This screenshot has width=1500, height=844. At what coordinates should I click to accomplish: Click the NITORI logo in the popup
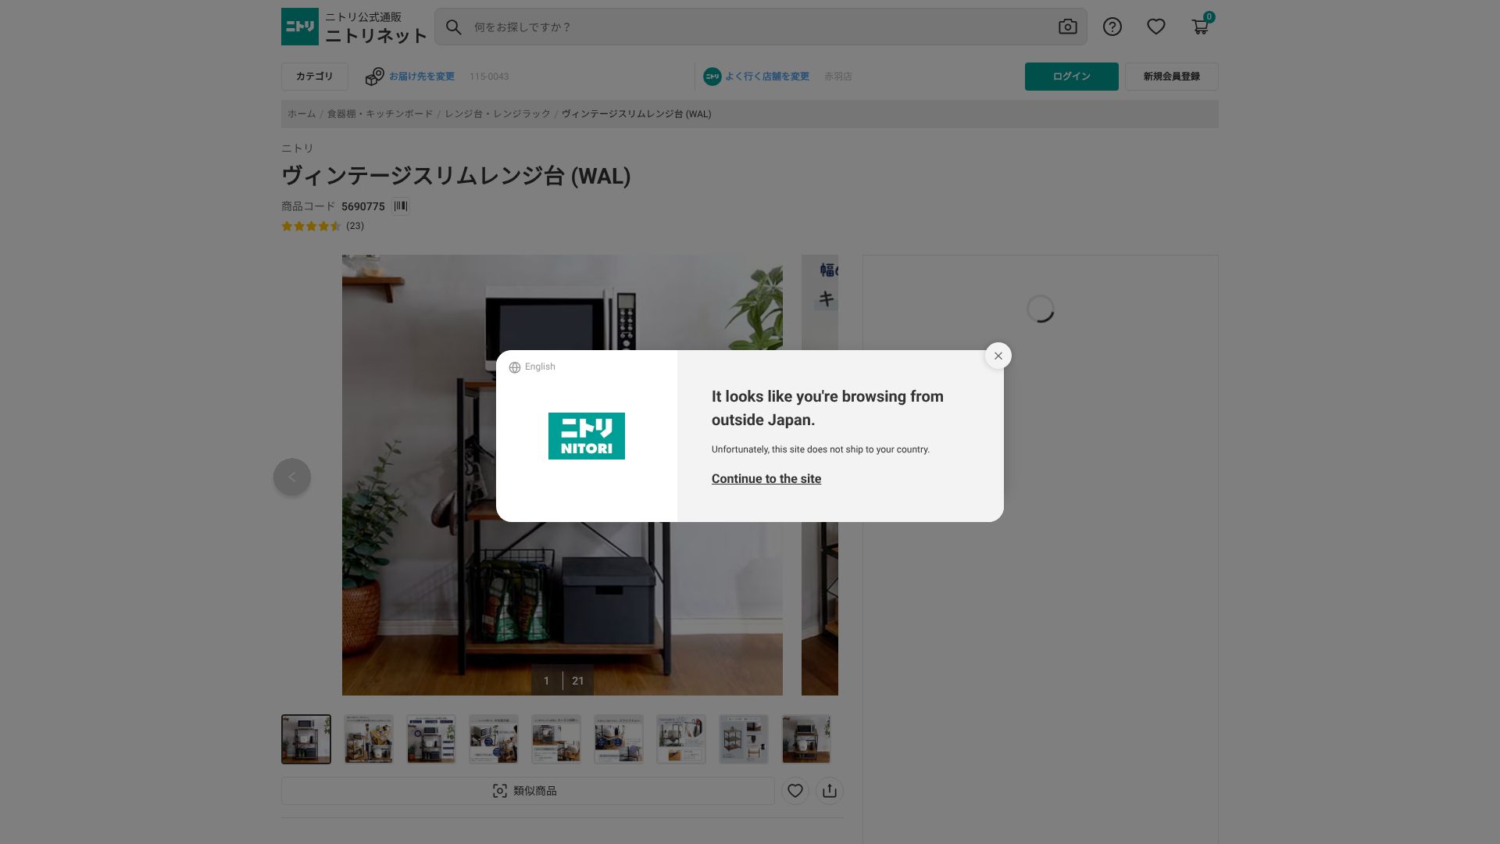pos(587,436)
